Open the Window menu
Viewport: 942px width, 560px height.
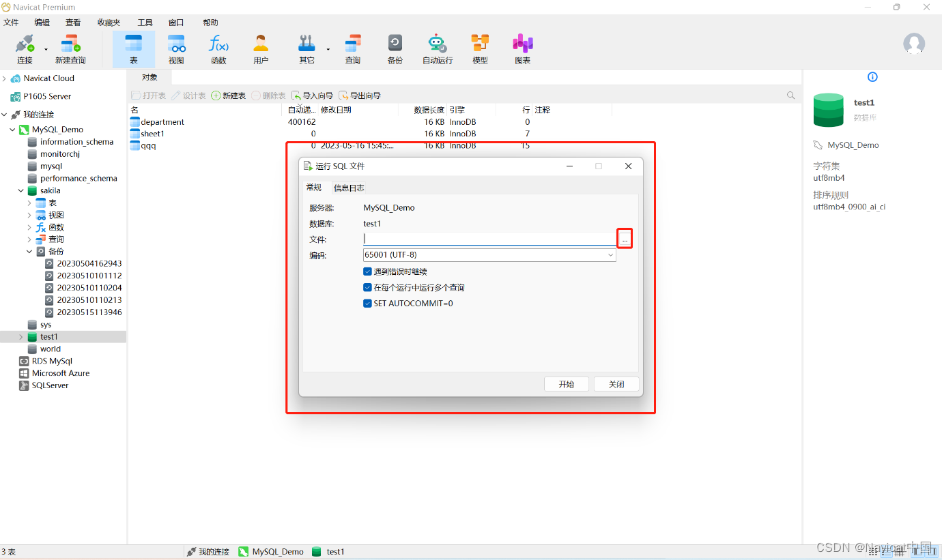point(176,23)
